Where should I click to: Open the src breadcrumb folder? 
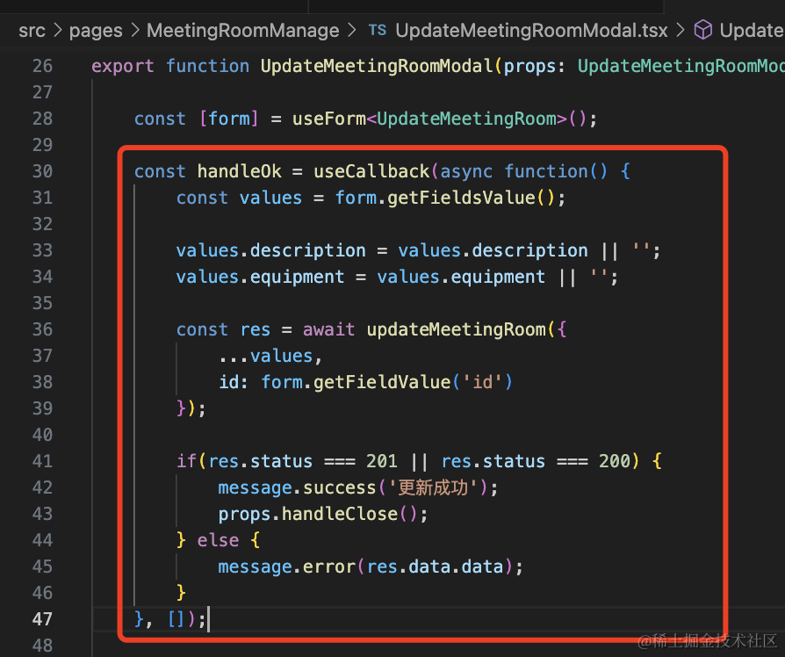[x=32, y=31]
